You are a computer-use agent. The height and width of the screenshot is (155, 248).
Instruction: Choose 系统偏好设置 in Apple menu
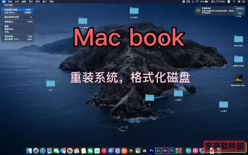tap(17, 10)
